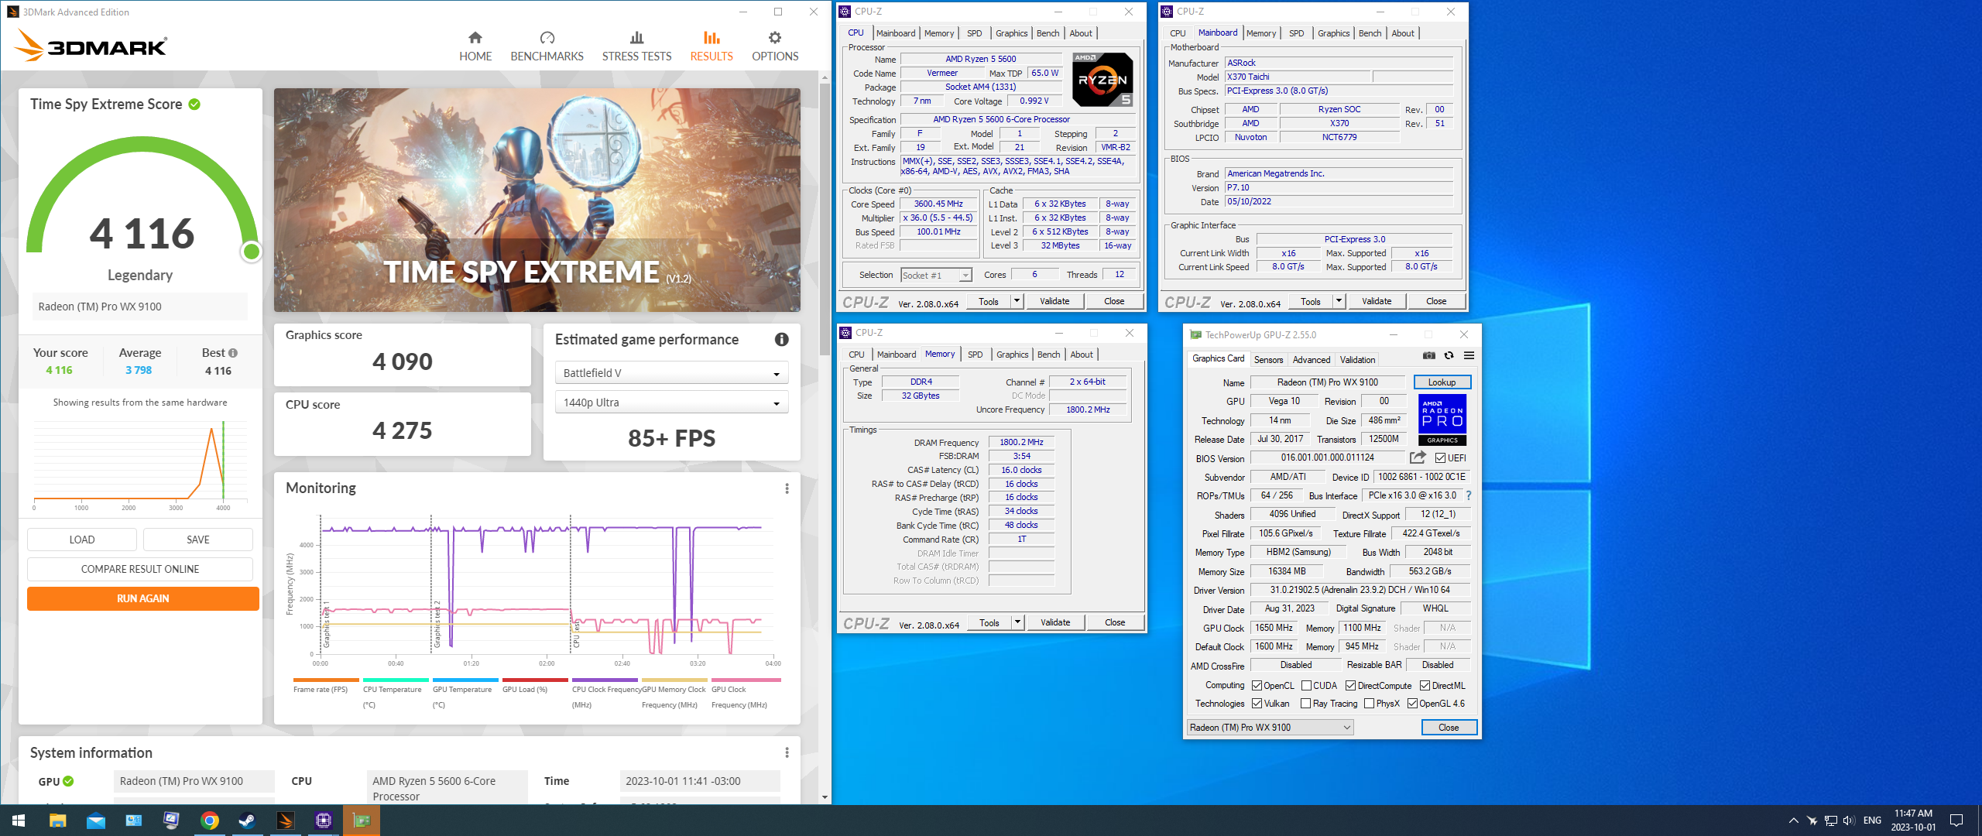
Task: Click the SAVE button in 3DMark
Action: point(198,540)
